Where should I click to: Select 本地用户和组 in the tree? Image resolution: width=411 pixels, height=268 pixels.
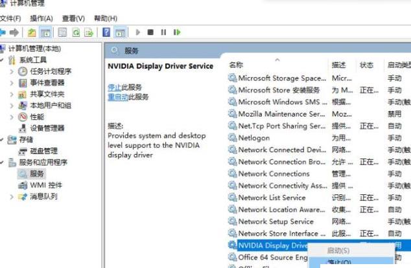[x=51, y=106]
